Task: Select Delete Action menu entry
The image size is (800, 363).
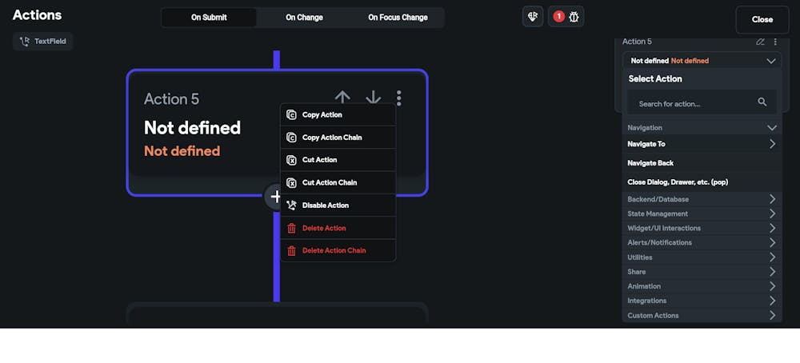Action: (x=338, y=228)
